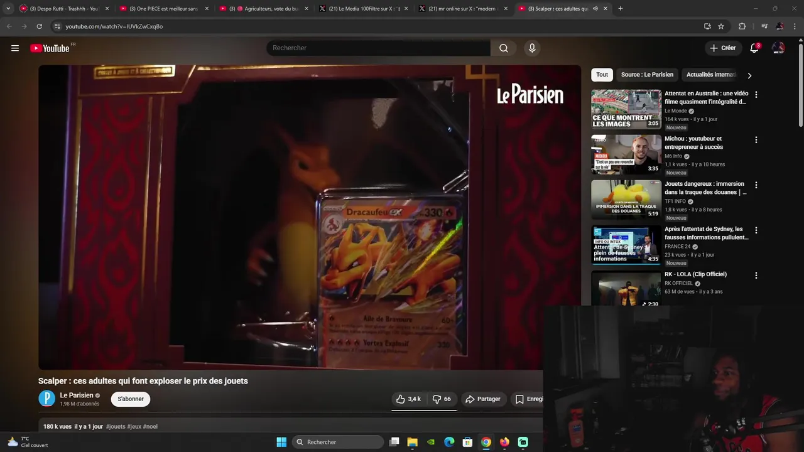This screenshot has width=804, height=452.
Task: Click install app icon in address bar
Action: [x=707, y=26]
